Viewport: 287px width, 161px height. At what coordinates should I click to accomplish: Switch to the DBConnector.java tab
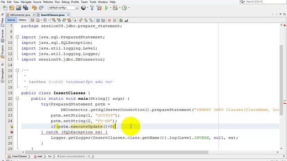coord(20,15)
